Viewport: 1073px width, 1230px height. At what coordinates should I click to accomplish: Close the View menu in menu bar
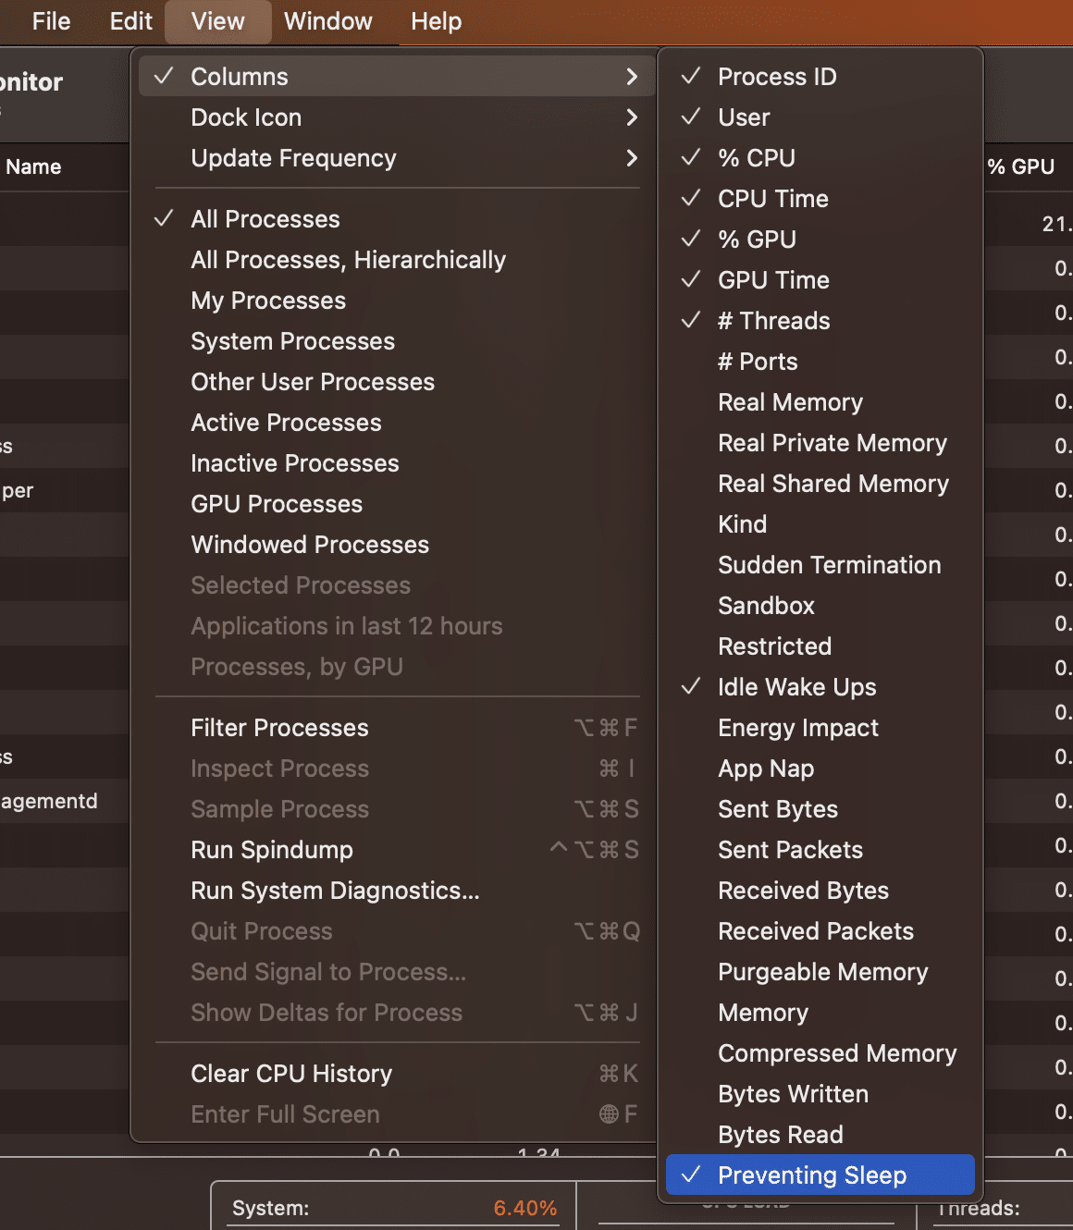click(x=217, y=21)
